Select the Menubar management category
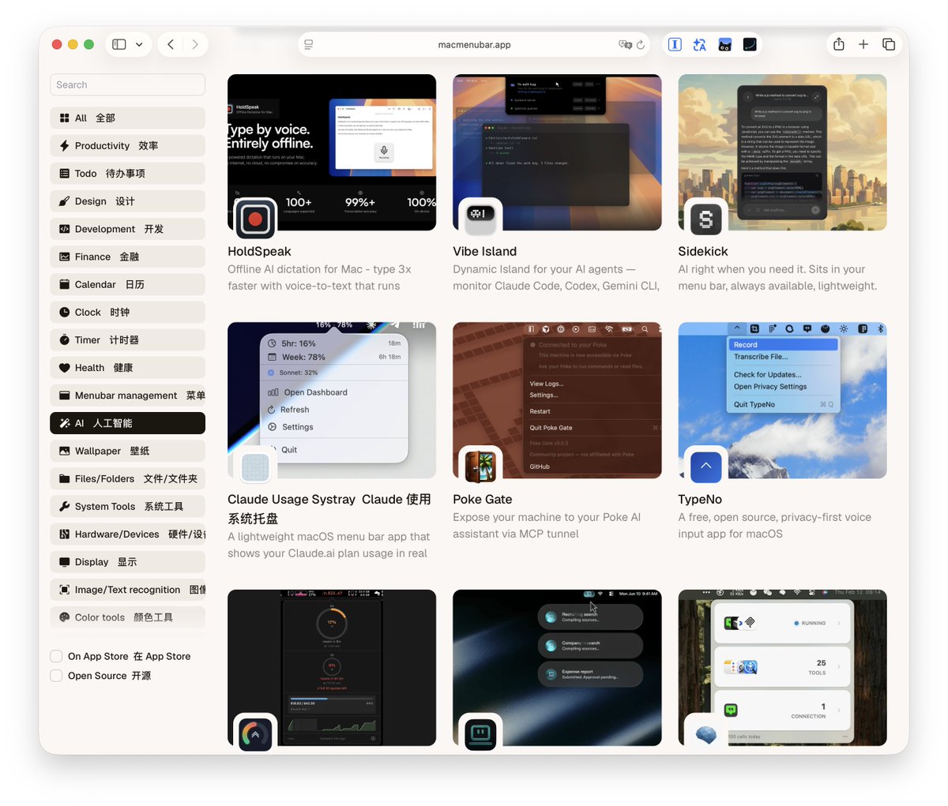Viewport: 948px width, 806px height. point(127,396)
